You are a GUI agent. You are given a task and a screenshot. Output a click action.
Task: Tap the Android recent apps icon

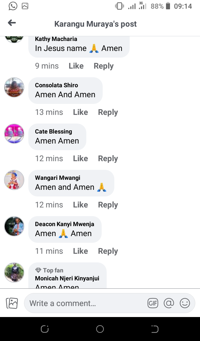(45, 329)
